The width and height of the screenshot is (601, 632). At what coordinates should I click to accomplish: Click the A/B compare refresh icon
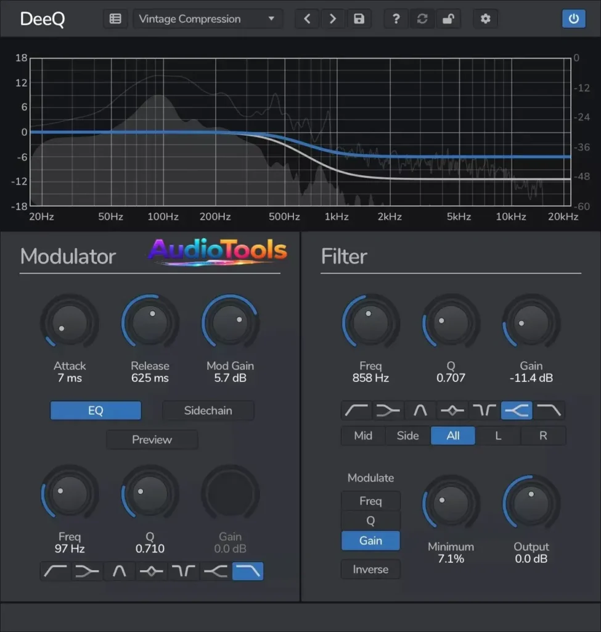(422, 19)
